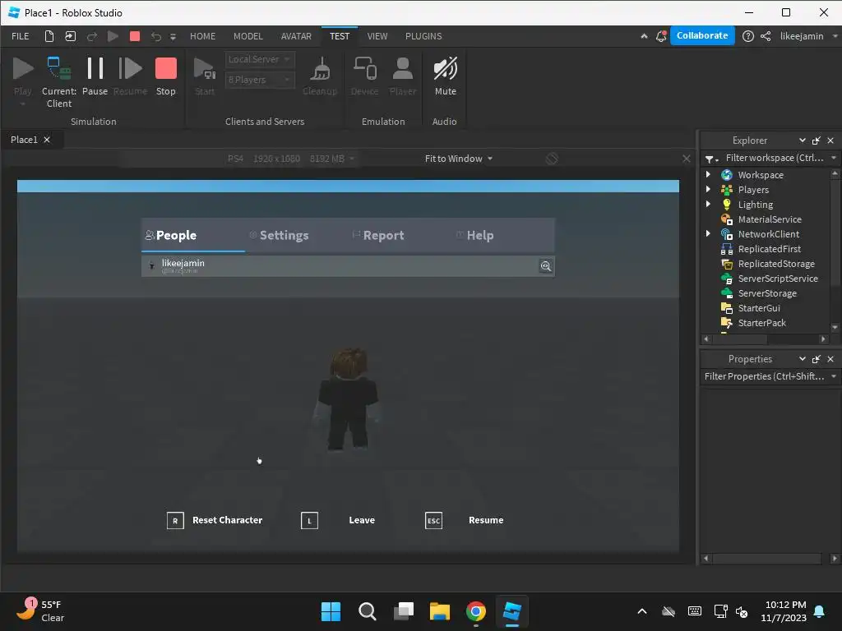
Task: Inspect likeejamin with the magnifier icon
Action: pyautogui.click(x=546, y=266)
